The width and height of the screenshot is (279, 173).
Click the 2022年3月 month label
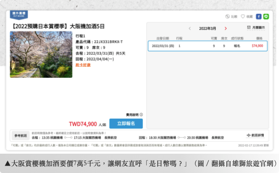(x=208, y=29)
